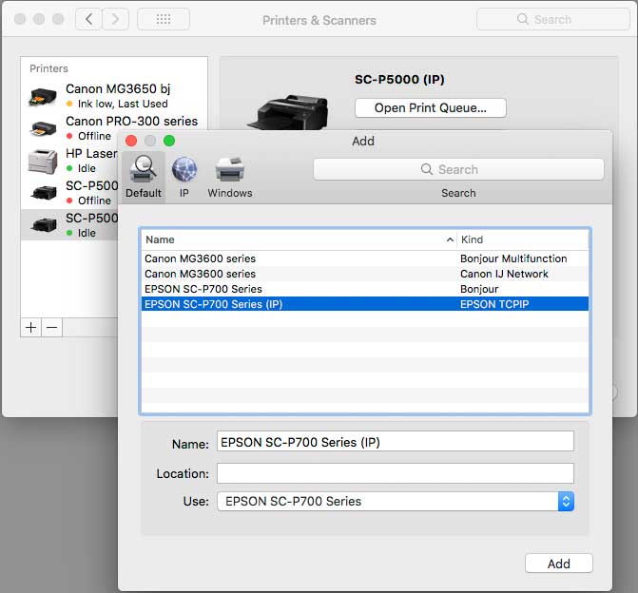Click the plus button to add printer

tap(31, 328)
